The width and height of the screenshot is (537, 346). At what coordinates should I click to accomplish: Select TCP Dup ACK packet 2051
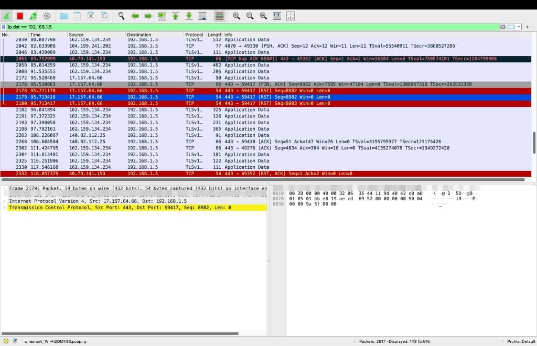266,59
